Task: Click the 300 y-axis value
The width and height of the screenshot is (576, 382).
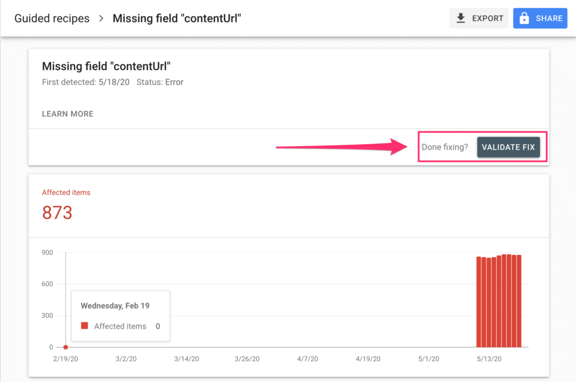Action: click(x=47, y=316)
